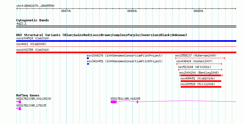
Task: Select the thin red nsv513144 loss span
Action: 200,70
